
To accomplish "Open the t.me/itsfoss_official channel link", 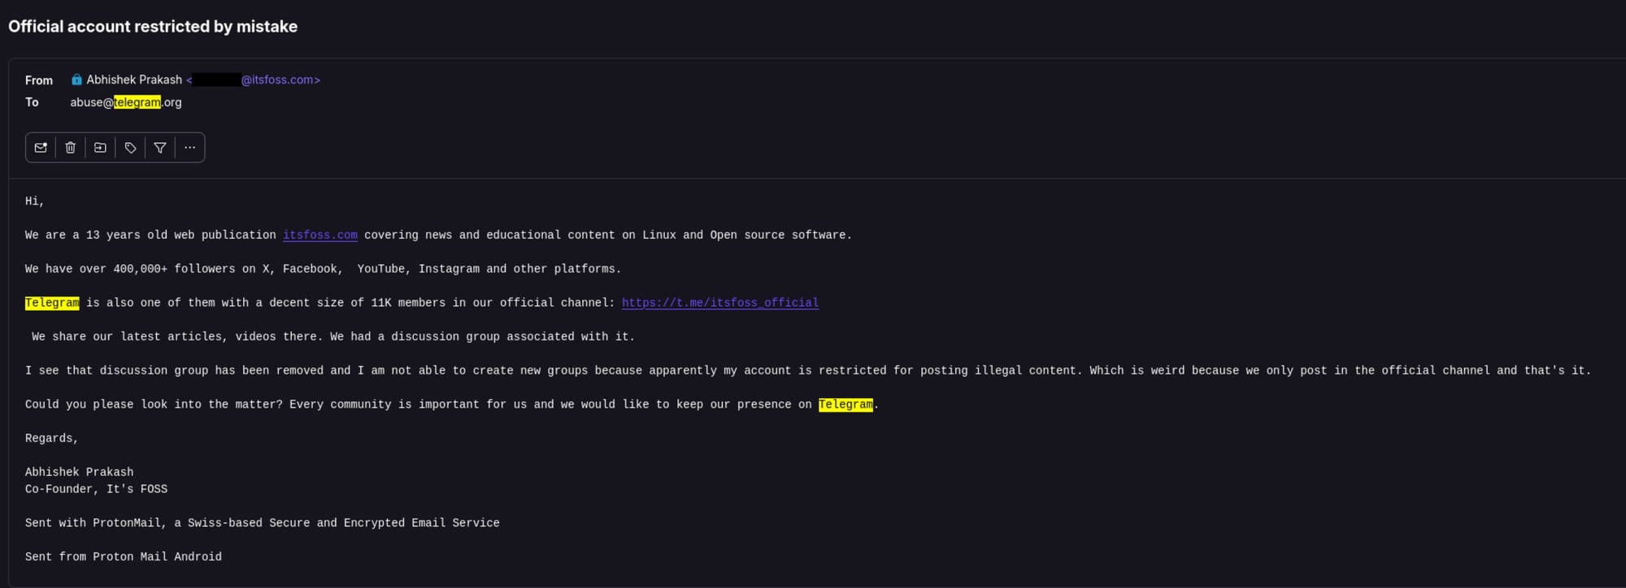I will tap(720, 303).
